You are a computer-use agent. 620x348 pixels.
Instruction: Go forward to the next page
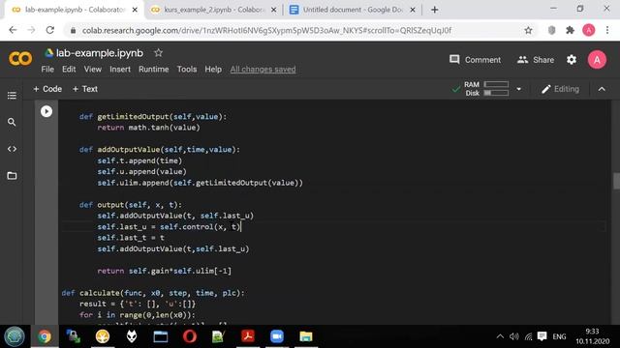click(31, 30)
